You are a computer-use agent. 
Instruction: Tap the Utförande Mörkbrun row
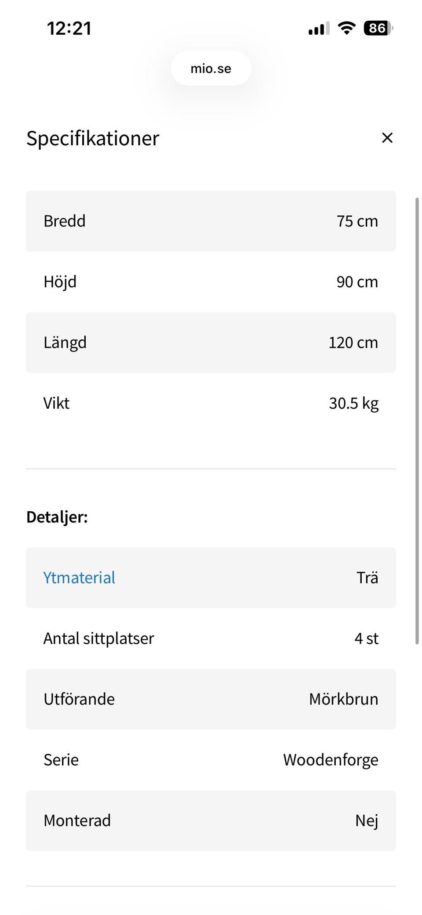pyautogui.click(x=211, y=699)
